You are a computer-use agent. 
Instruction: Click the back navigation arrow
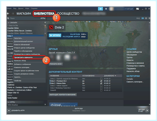(x=8, y=14)
